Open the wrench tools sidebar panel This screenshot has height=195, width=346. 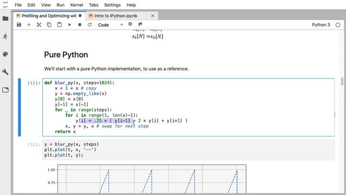click(x=5, y=72)
